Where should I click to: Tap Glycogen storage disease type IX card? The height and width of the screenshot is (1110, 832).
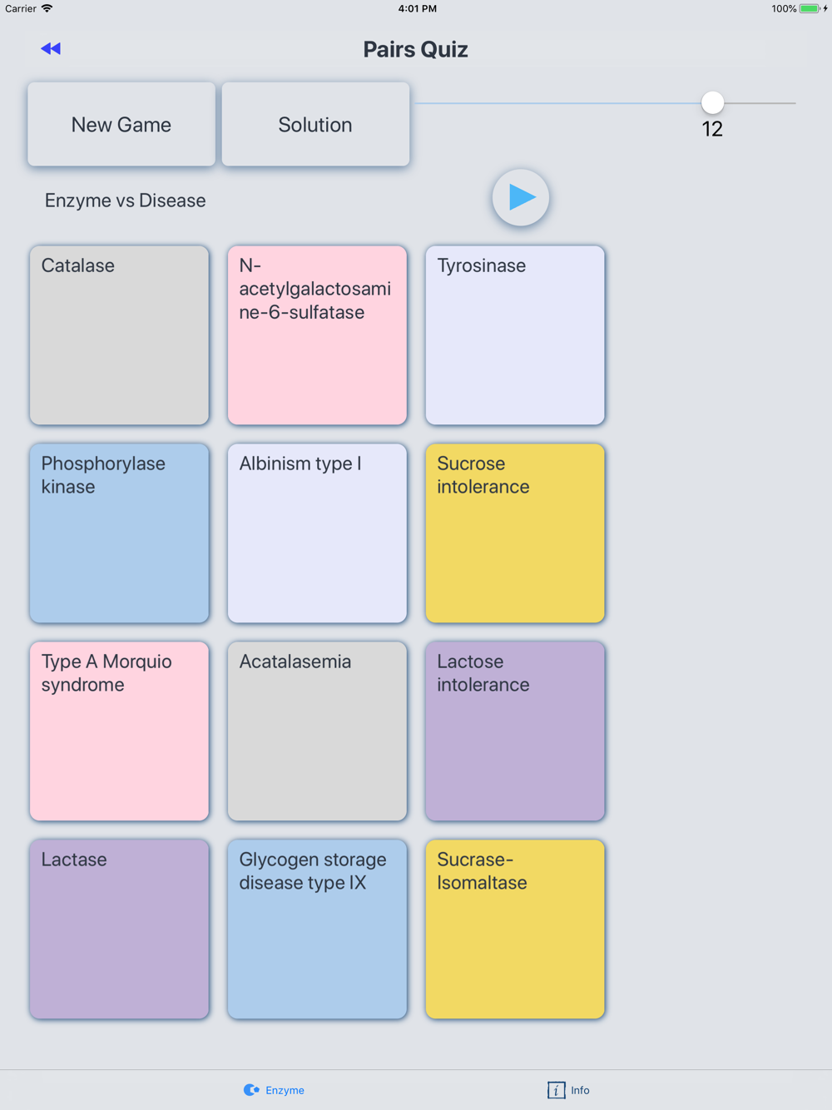point(317,929)
